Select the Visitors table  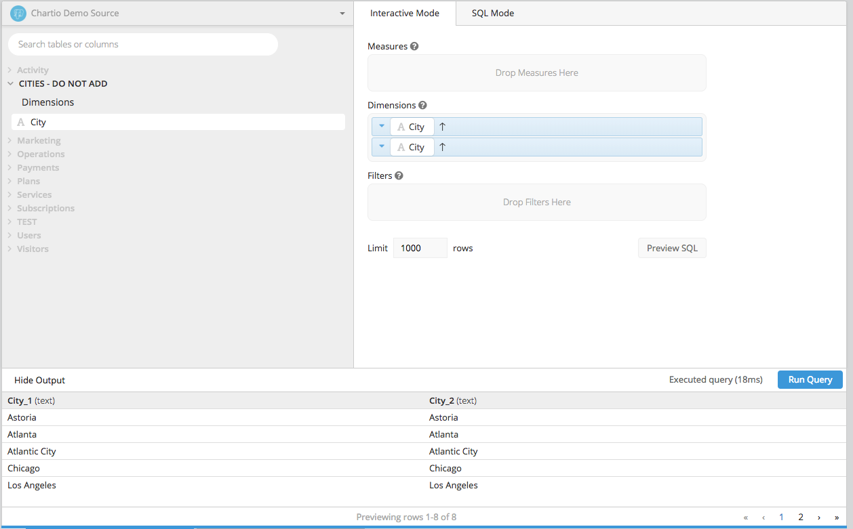click(x=33, y=249)
